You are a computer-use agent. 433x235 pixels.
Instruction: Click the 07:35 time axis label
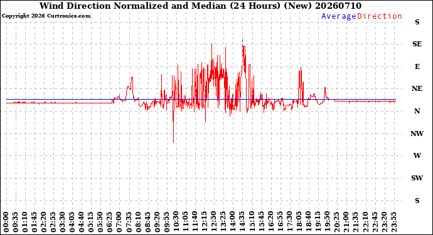pyautogui.click(x=129, y=222)
